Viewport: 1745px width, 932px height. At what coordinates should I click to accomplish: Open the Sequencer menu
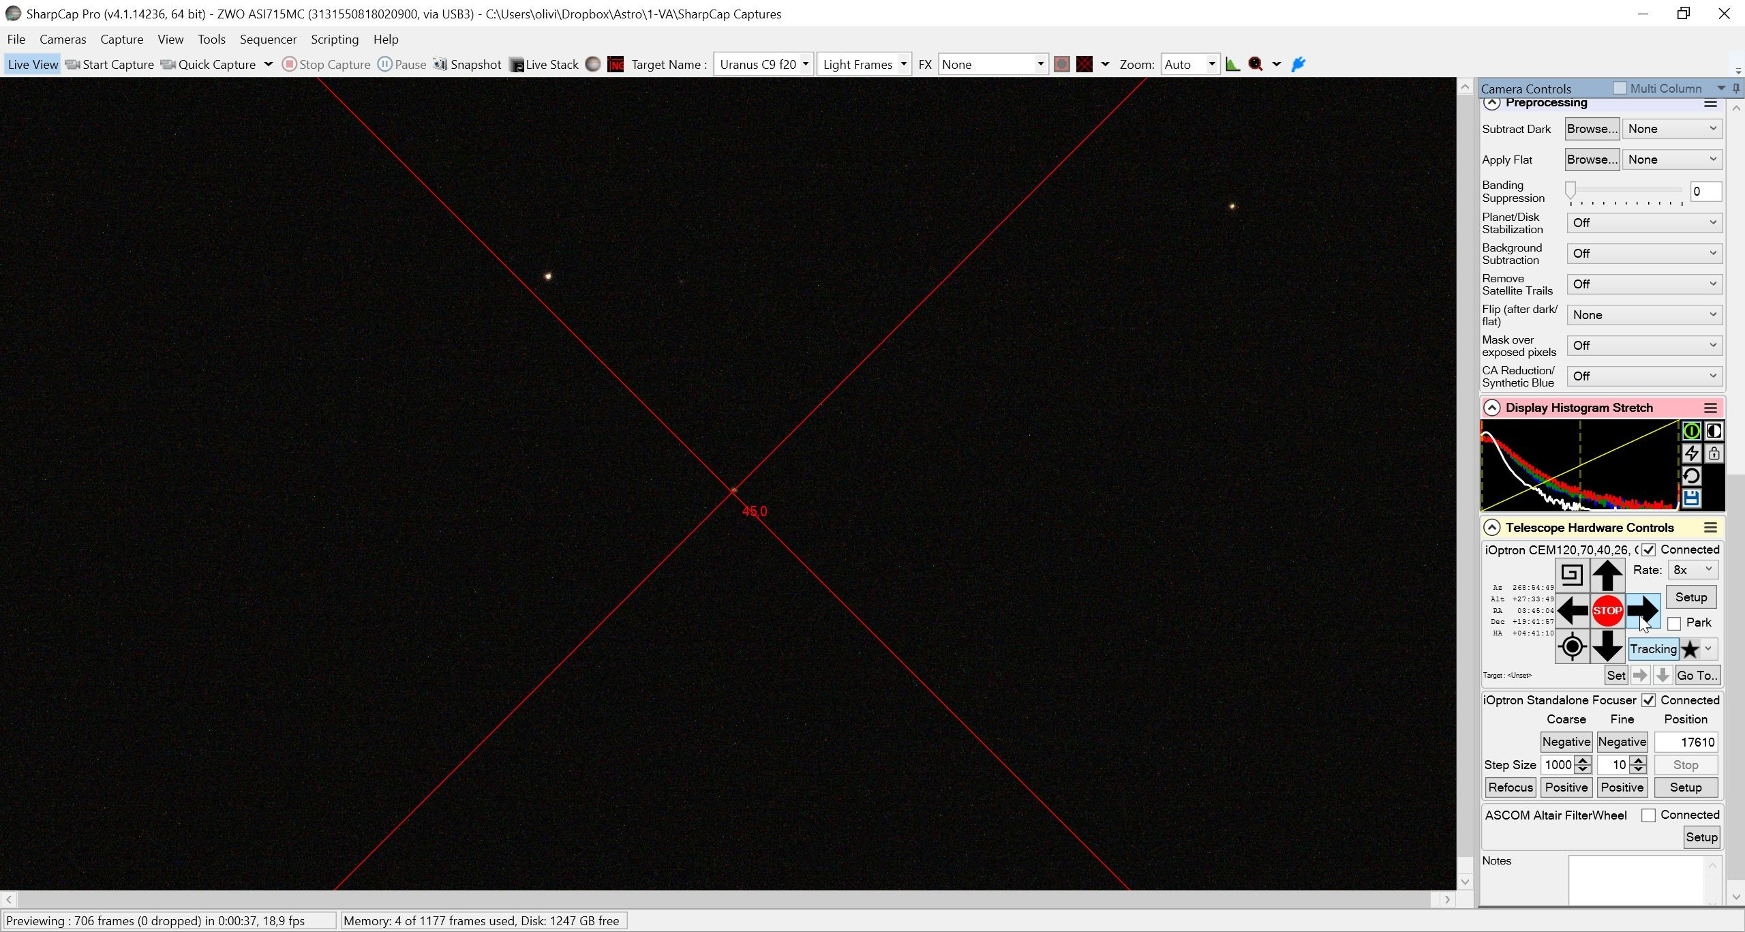coord(268,40)
